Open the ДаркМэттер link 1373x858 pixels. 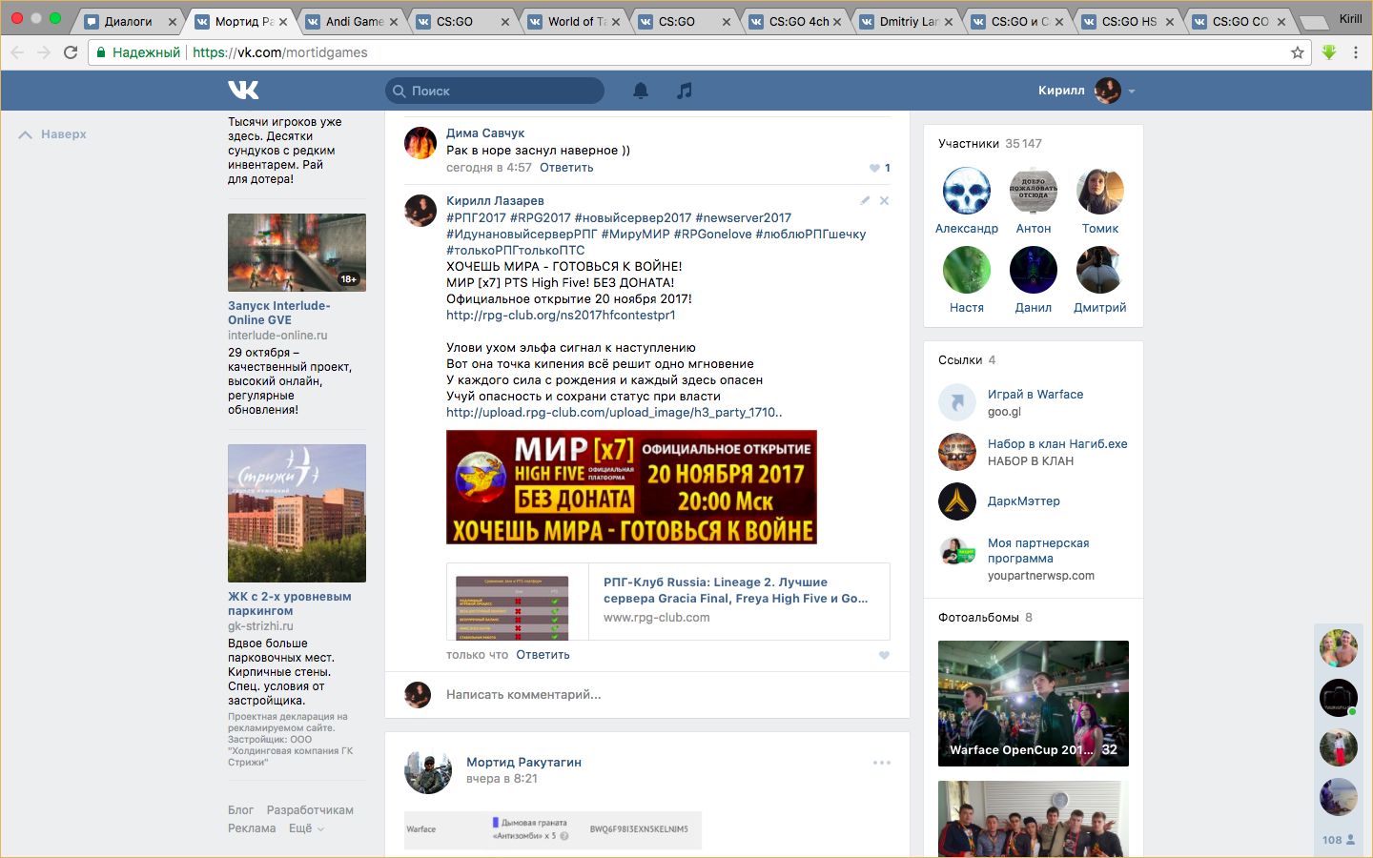1024,501
